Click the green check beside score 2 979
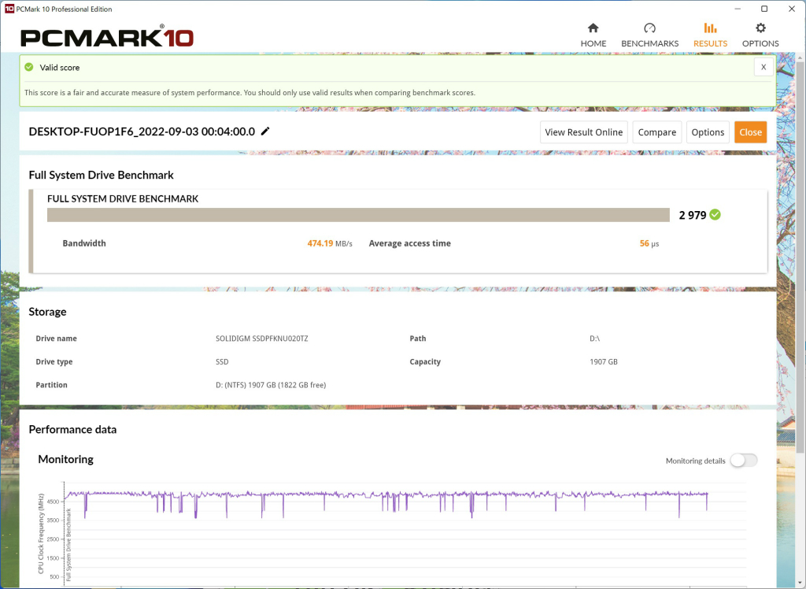Image resolution: width=806 pixels, height=589 pixels. [x=715, y=214]
